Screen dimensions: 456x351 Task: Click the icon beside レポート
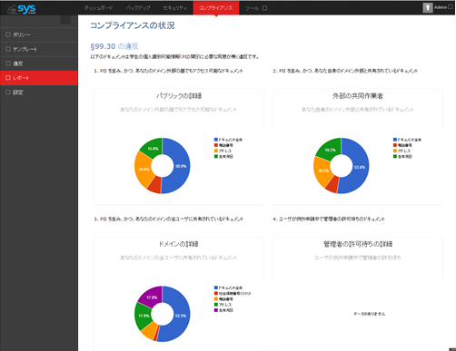(x=8, y=78)
